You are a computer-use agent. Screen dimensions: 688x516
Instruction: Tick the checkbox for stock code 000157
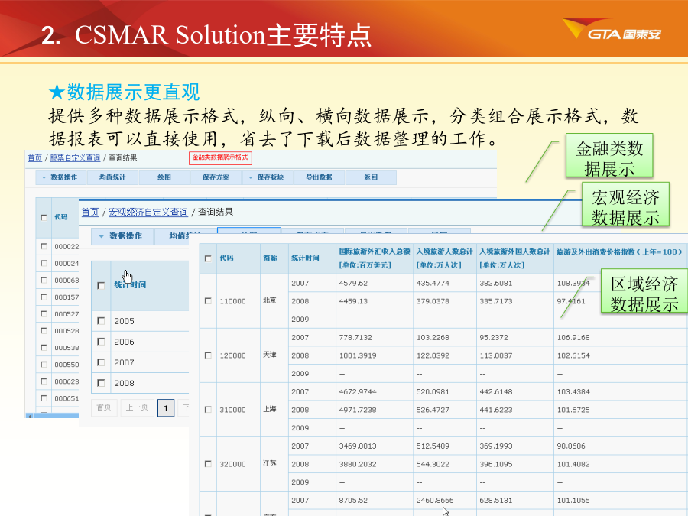(x=44, y=297)
